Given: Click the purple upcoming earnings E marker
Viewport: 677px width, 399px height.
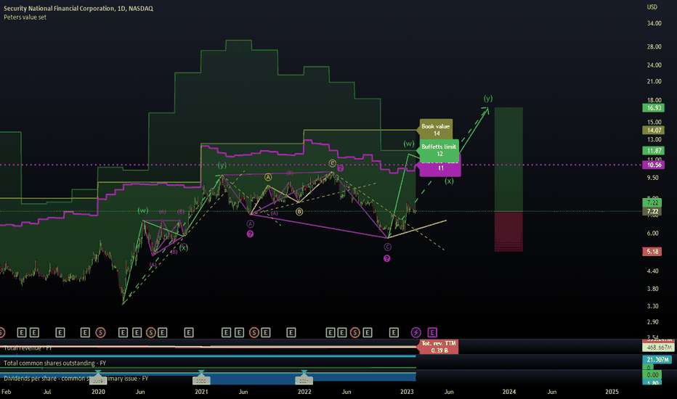Looking at the screenshot, I should (x=432, y=332).
